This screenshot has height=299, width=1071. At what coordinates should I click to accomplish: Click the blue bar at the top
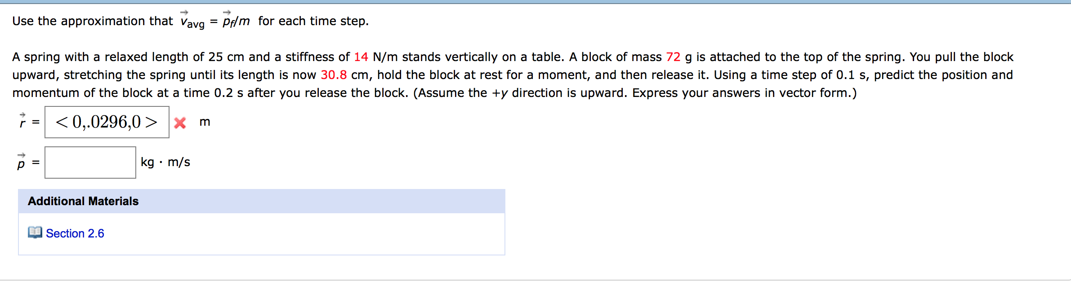[x=535, y=3]
